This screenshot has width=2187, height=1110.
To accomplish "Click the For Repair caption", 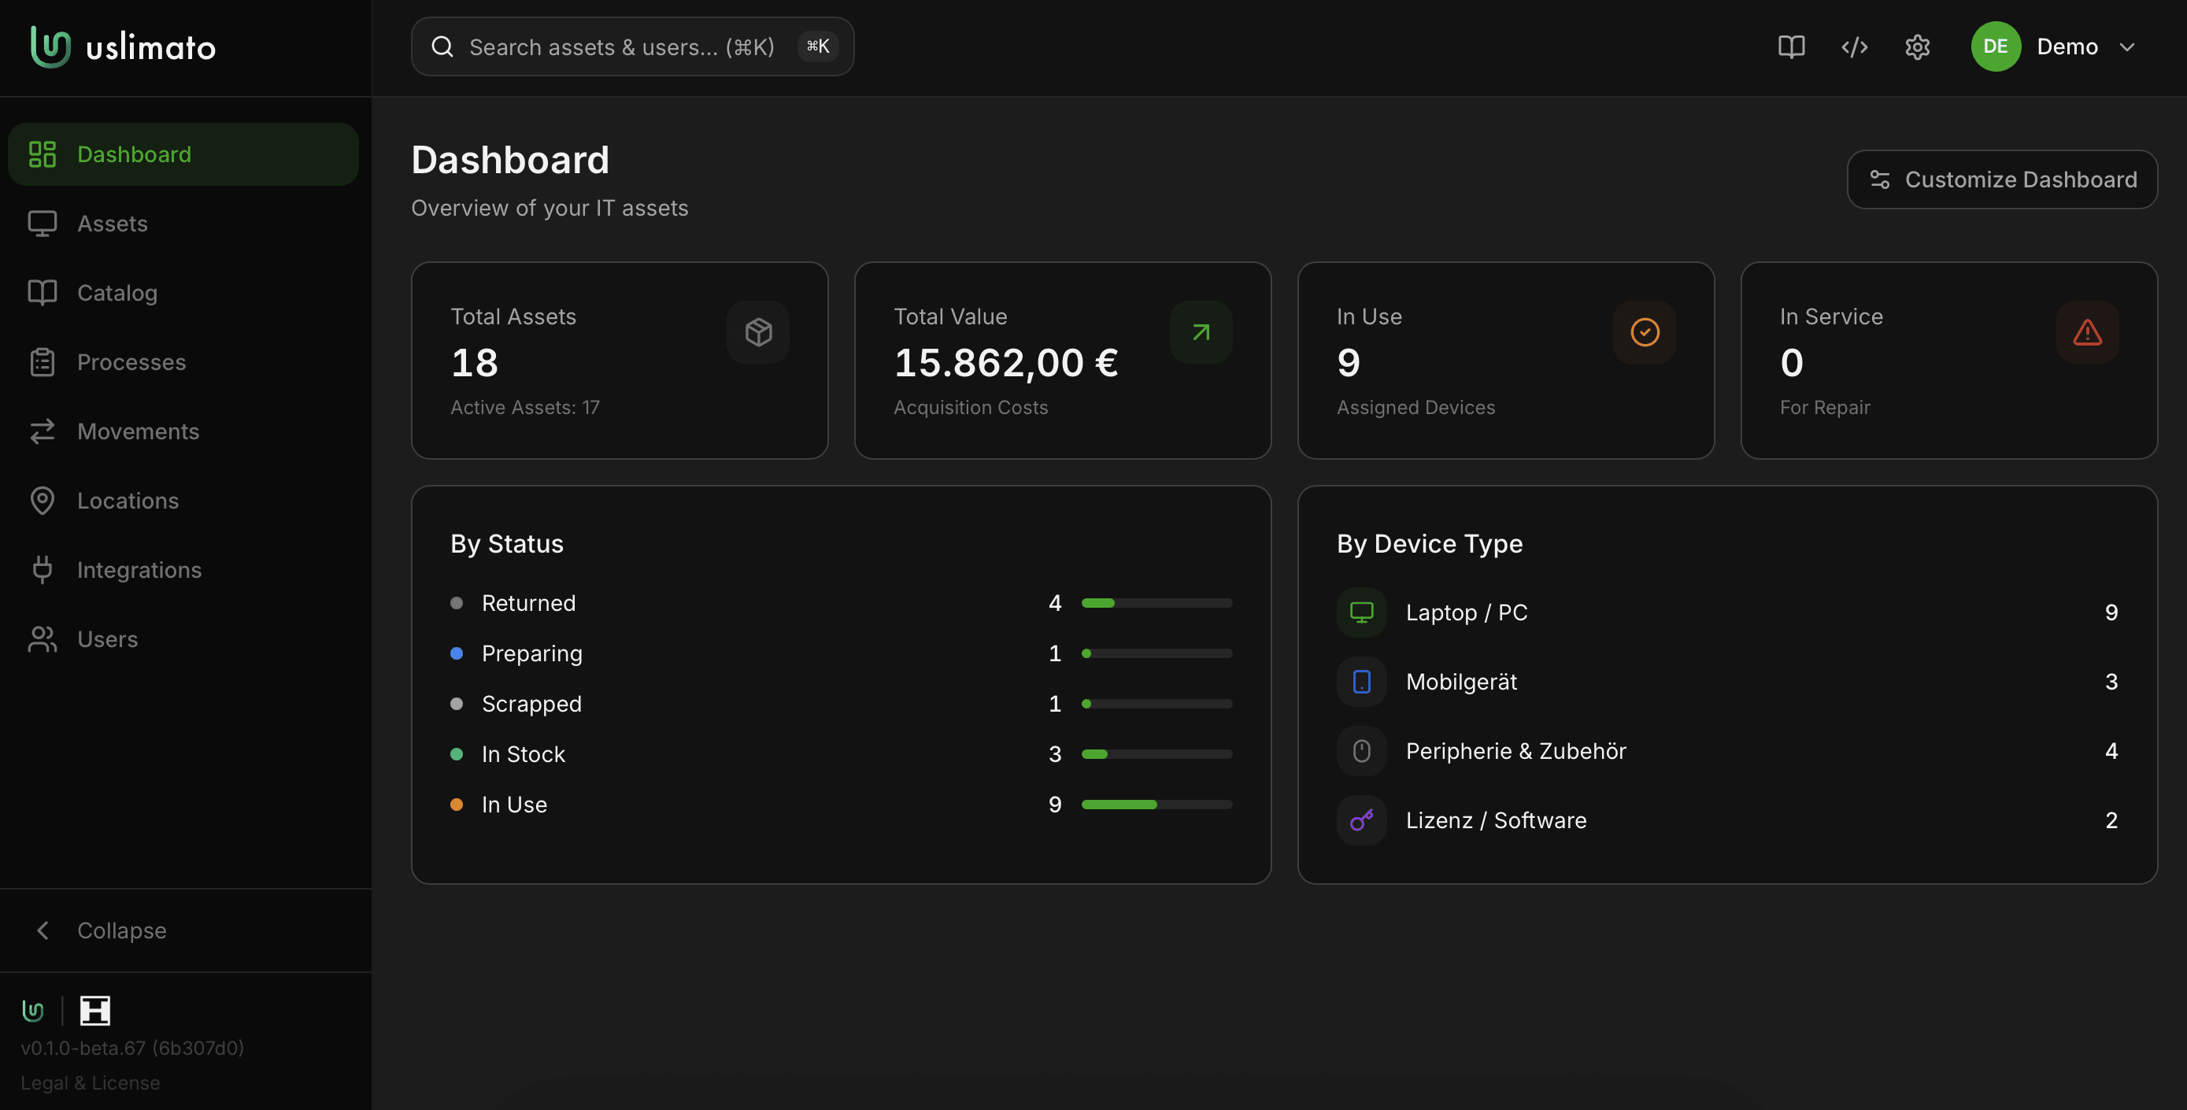I will pyautogui.click(x=1826, y=408).
